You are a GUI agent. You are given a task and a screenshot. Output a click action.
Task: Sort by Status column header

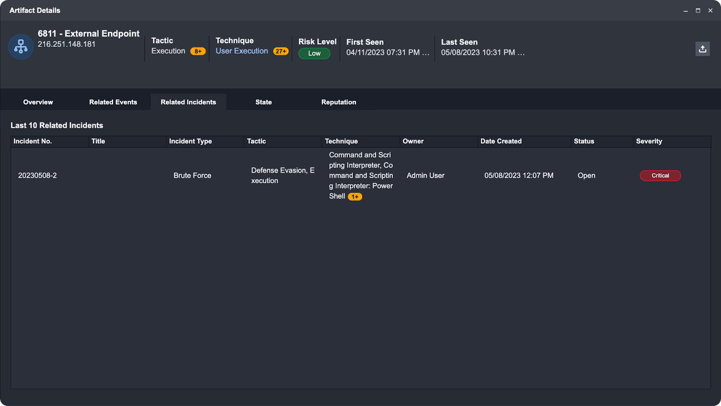584,141
